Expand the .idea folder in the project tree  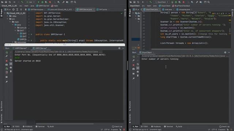pyautogui.click(x=7, y=16)
